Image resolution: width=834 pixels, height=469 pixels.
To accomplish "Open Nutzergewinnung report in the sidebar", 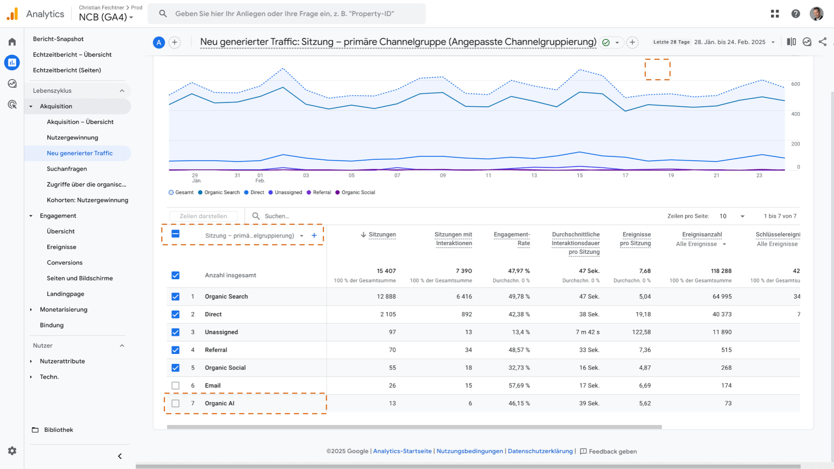I will tap(73, 138).
